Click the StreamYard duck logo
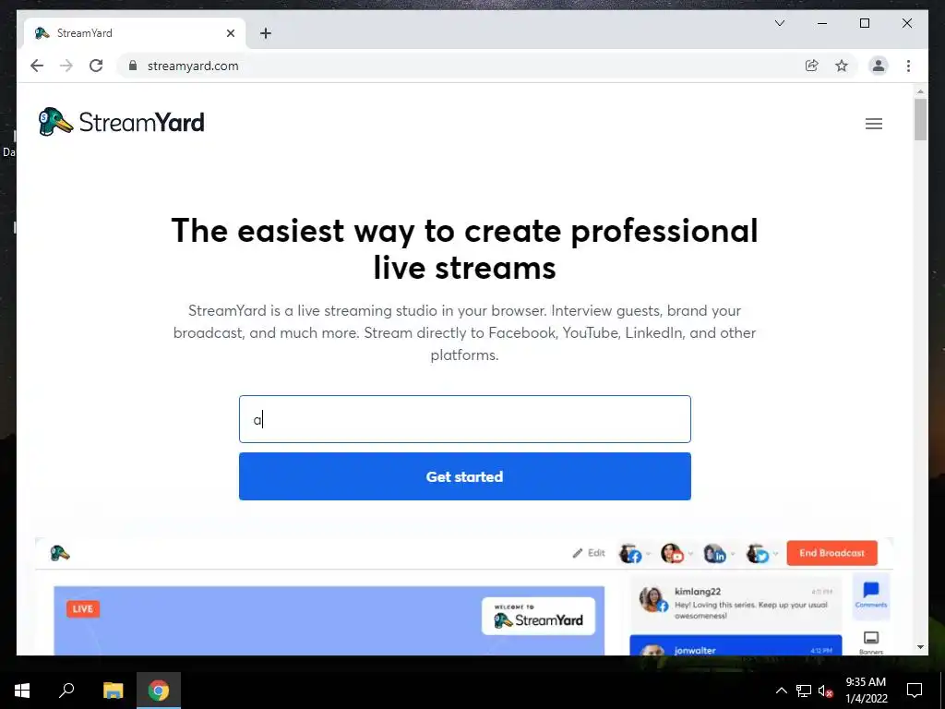The width and height of the screenshot is (945, 709). coord(121,123)
